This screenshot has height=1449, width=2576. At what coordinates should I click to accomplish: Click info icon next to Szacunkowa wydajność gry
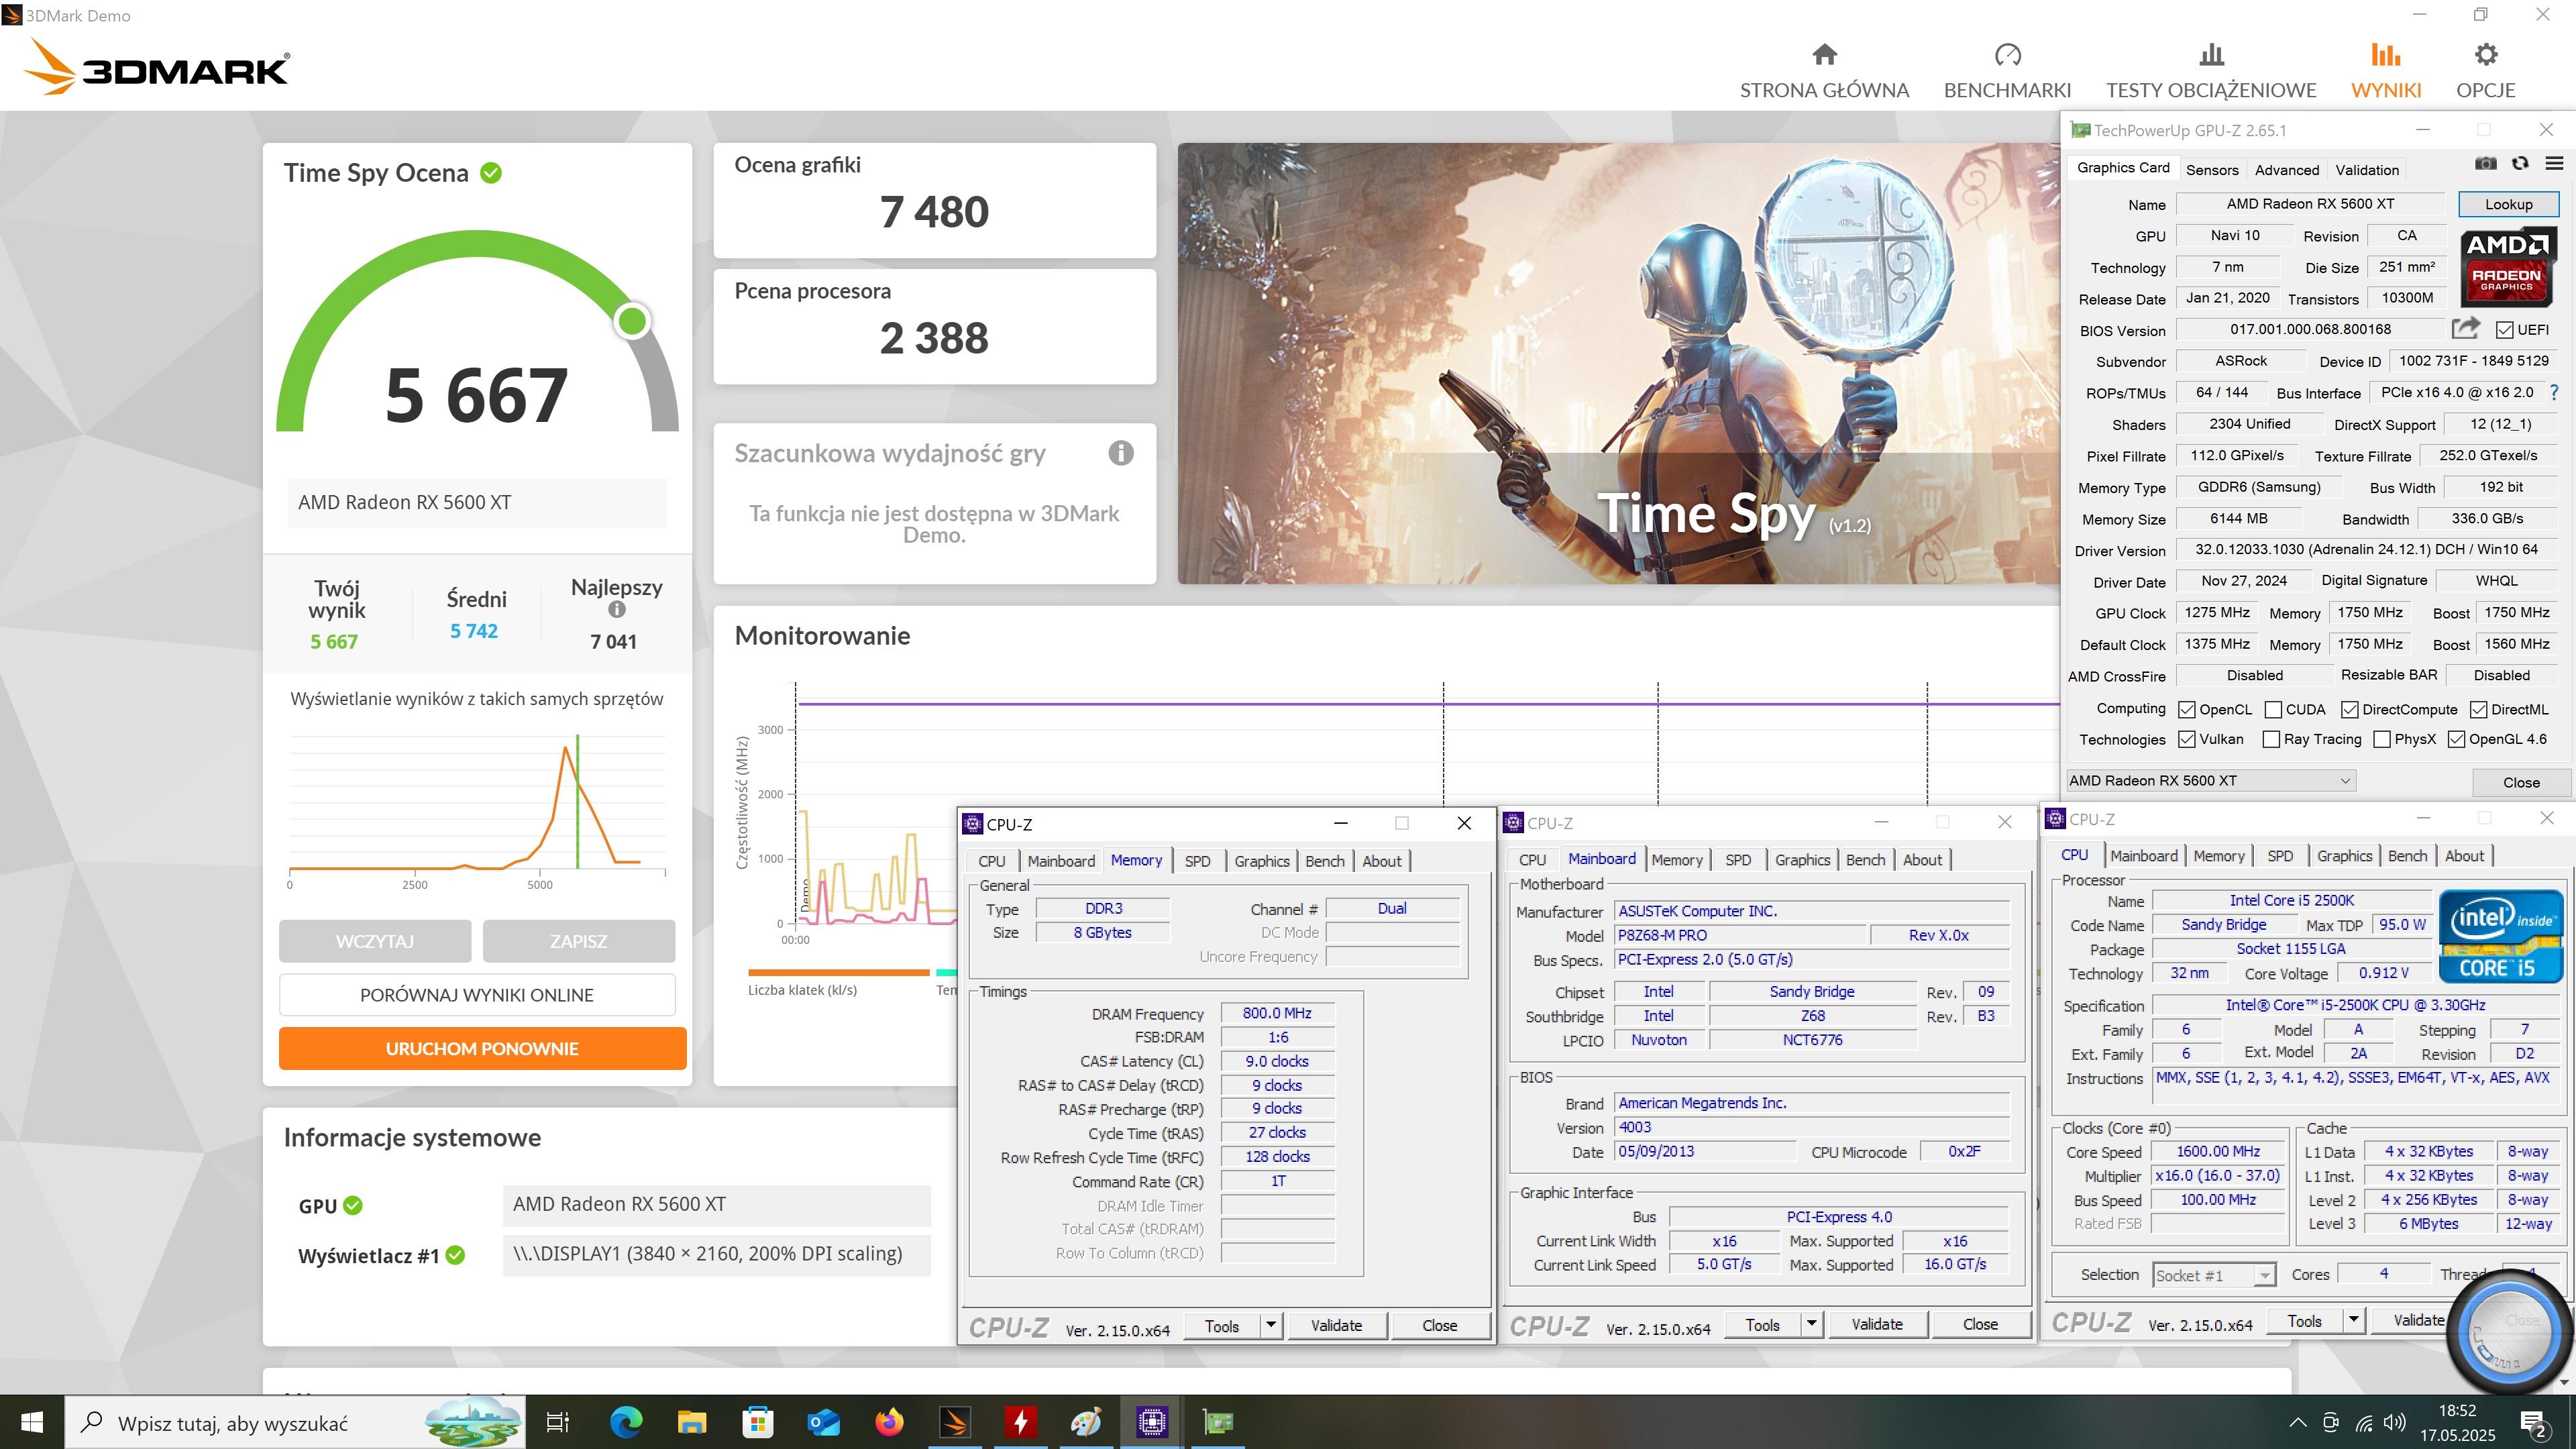click(1120, 453)
